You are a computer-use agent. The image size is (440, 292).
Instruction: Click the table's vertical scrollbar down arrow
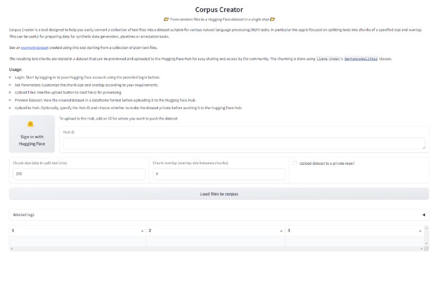click(x=427, y=243)
